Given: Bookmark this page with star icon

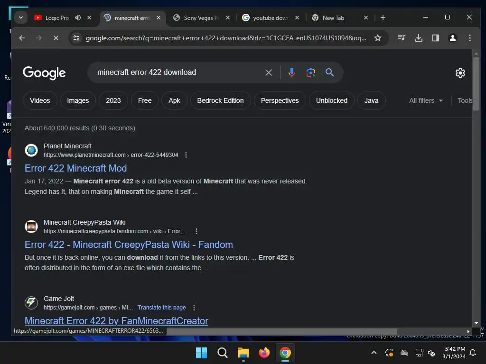Looking at the screenshot, I should (x=377, y=38).
